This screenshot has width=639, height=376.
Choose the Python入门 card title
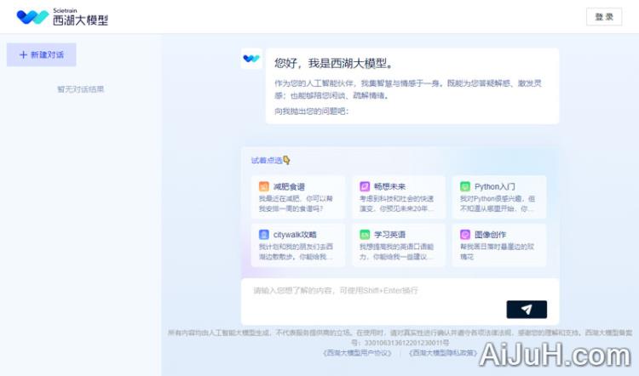coord(495,186)
